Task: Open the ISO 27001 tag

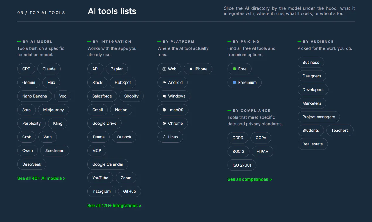Action: 242,165
